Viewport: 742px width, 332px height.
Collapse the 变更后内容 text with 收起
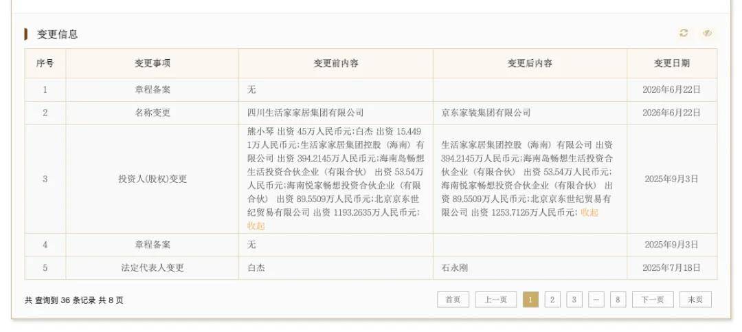pyautogui.click(x=589, y=212)
